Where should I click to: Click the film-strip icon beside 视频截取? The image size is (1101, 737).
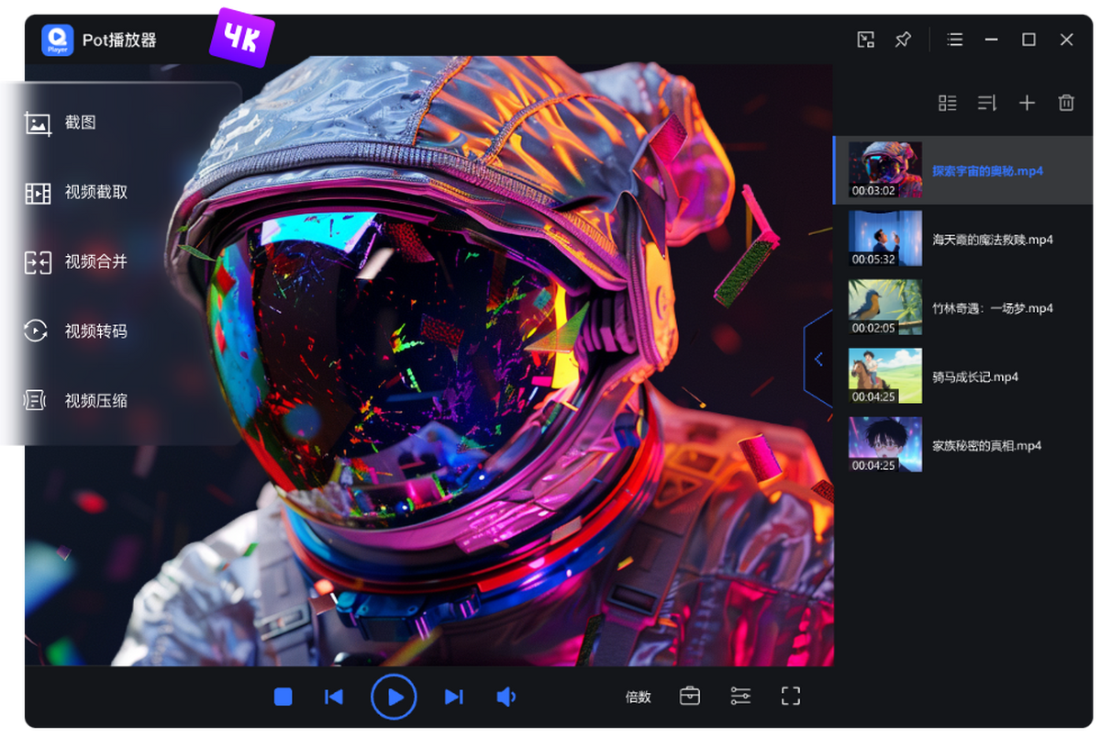tap(38, 193)
